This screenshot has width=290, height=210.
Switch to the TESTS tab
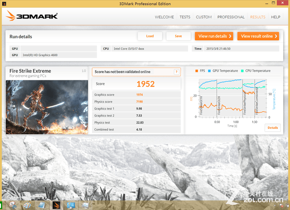click(x=185, y=17)
